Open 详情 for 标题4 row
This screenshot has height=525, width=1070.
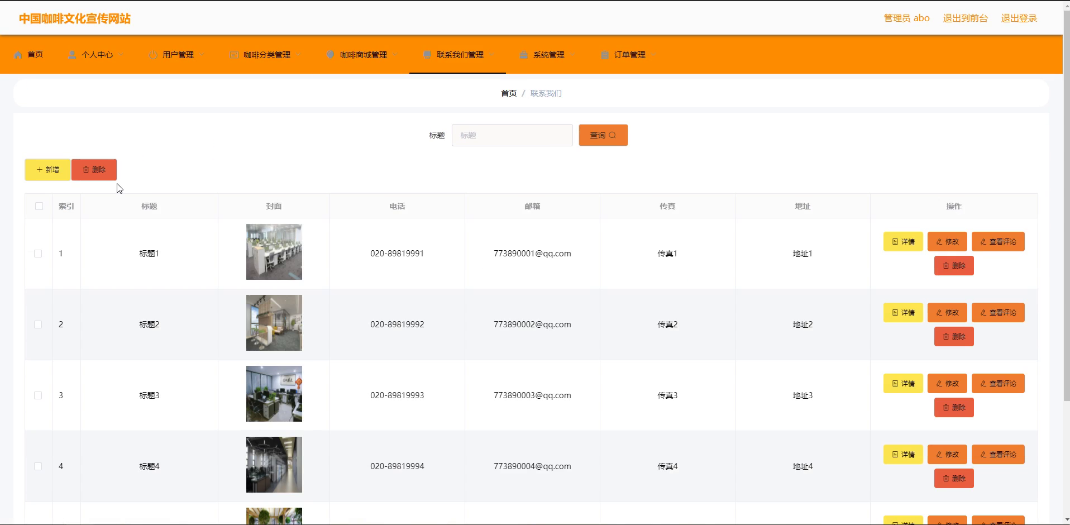[903, 455]
